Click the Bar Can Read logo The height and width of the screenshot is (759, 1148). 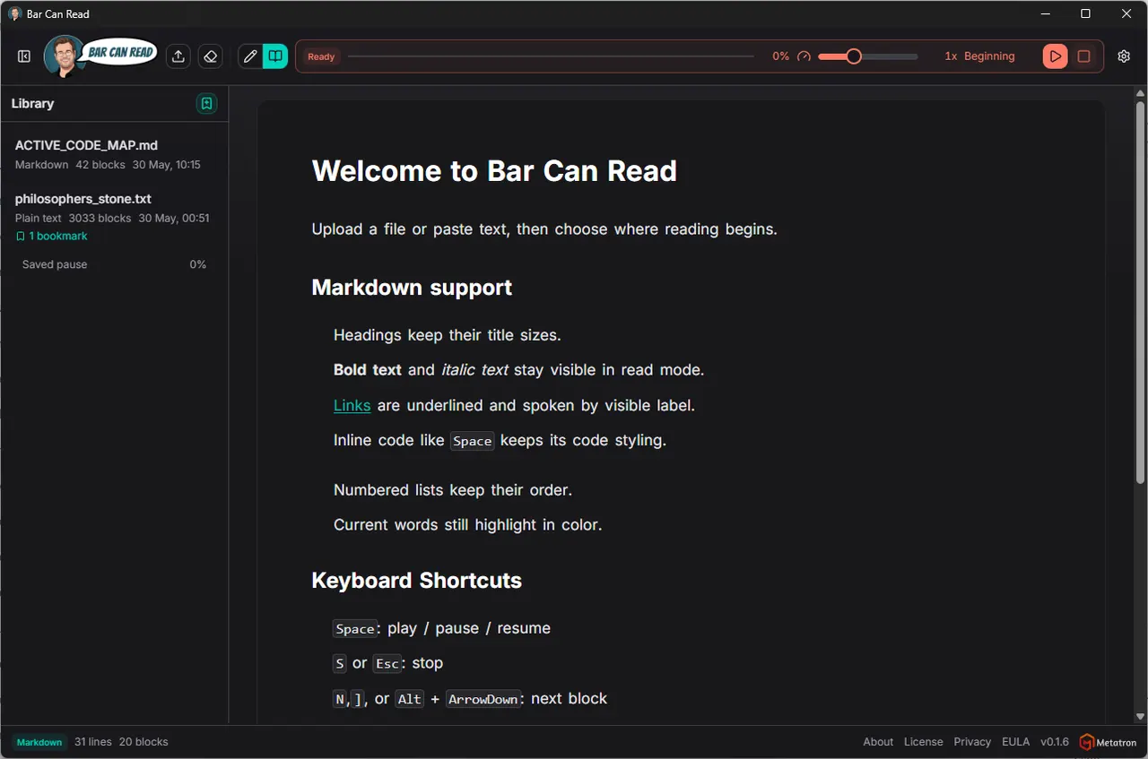[x=100, y=56]
